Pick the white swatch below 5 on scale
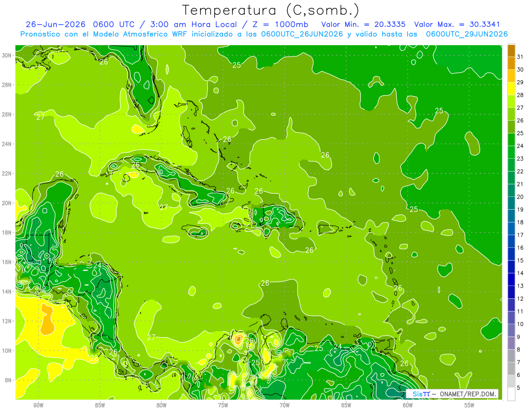532x411 pixels. [511, 394]
